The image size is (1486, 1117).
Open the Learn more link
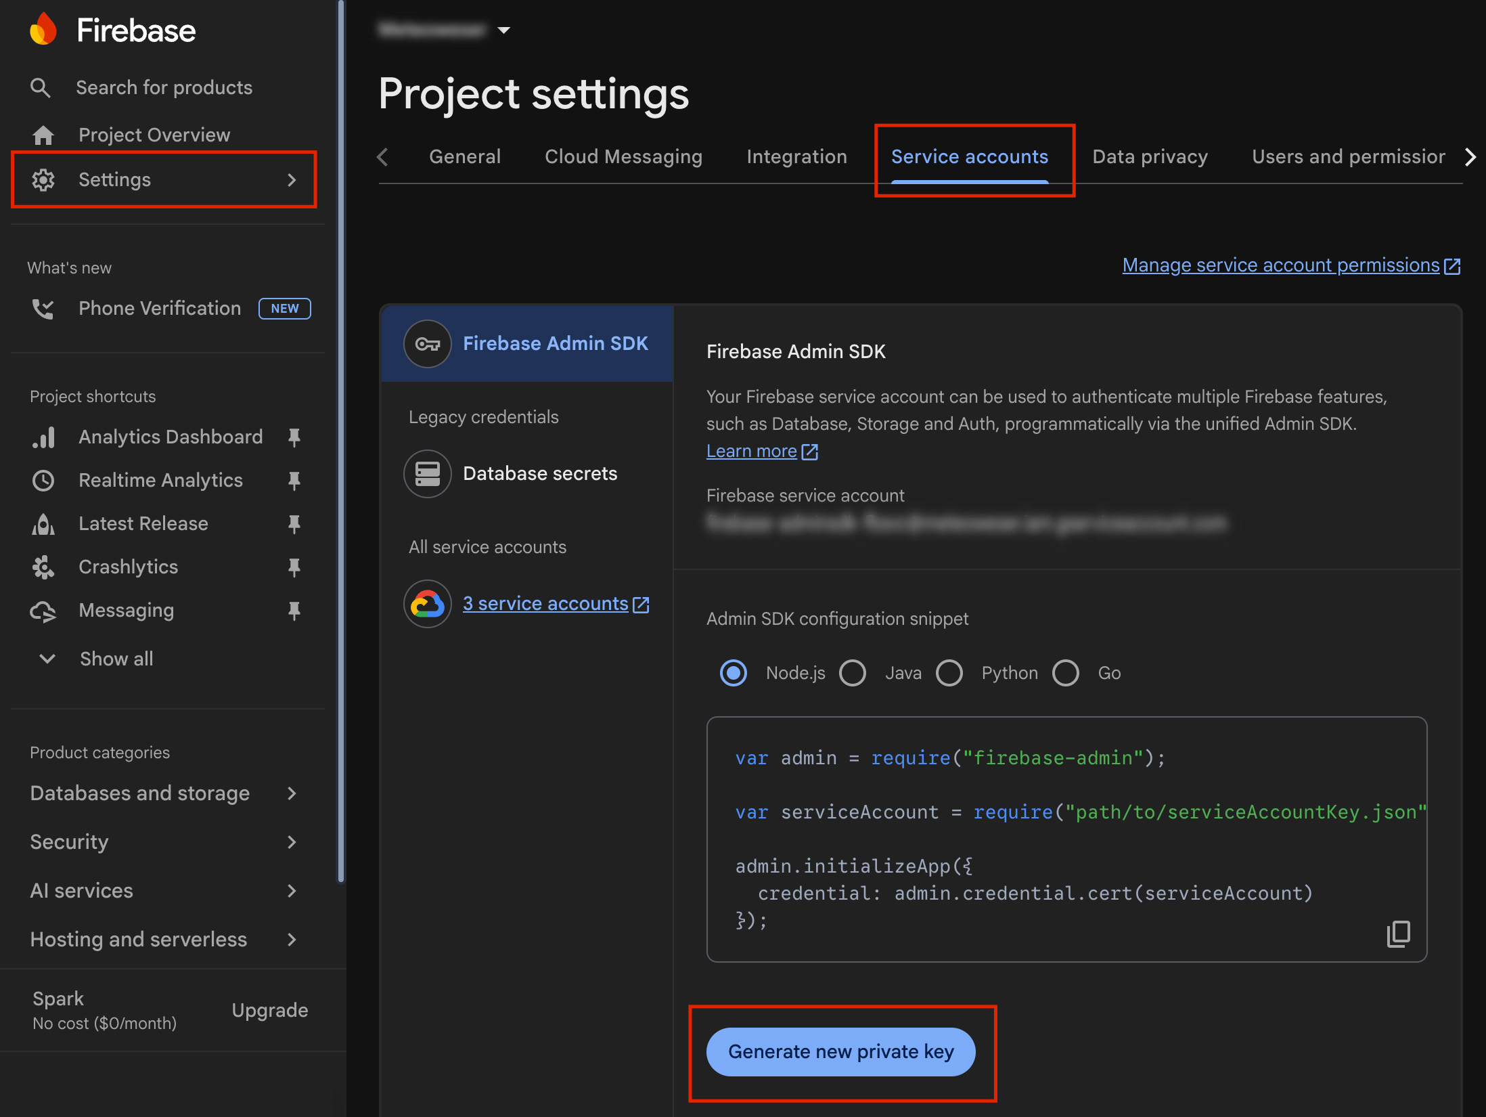point(751,452)
